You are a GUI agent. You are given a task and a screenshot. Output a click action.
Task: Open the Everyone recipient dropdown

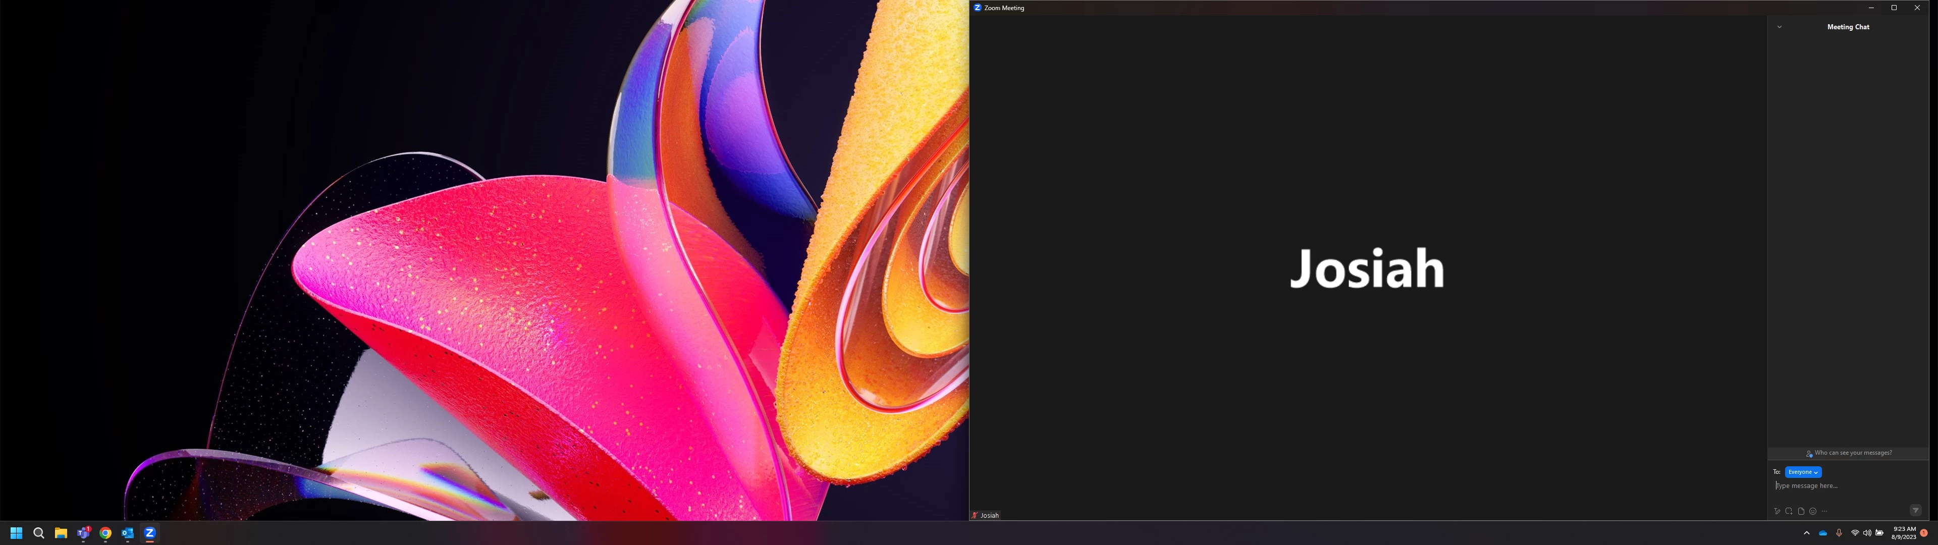pos(1803,472)
